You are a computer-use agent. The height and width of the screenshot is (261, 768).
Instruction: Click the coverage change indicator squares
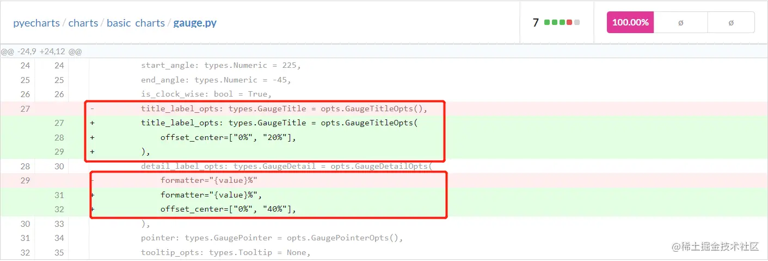pos(562,23)
